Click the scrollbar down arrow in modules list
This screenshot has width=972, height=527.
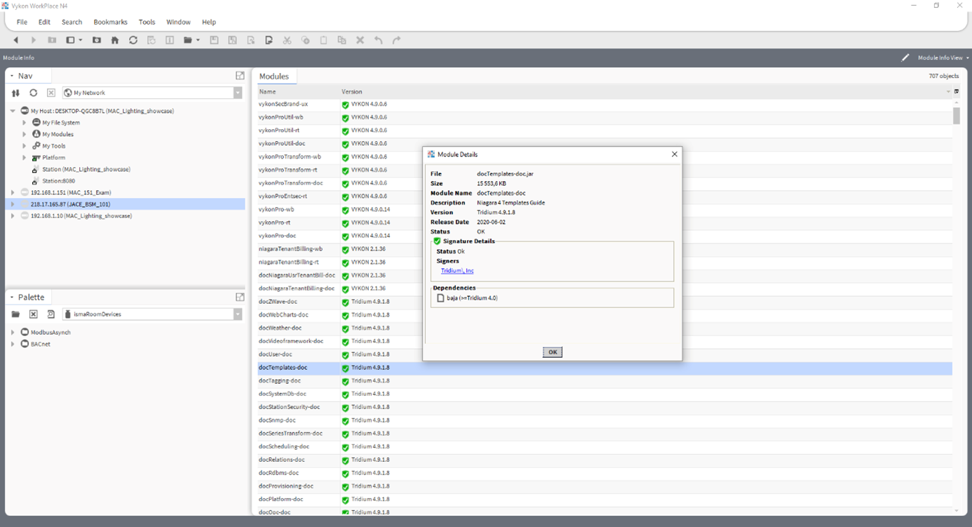pyautogui.click(x=957, y=511)
